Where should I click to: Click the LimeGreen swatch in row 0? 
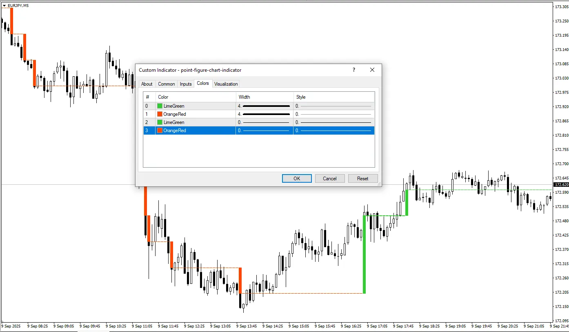pyautogui.click(x=160, y=106)
